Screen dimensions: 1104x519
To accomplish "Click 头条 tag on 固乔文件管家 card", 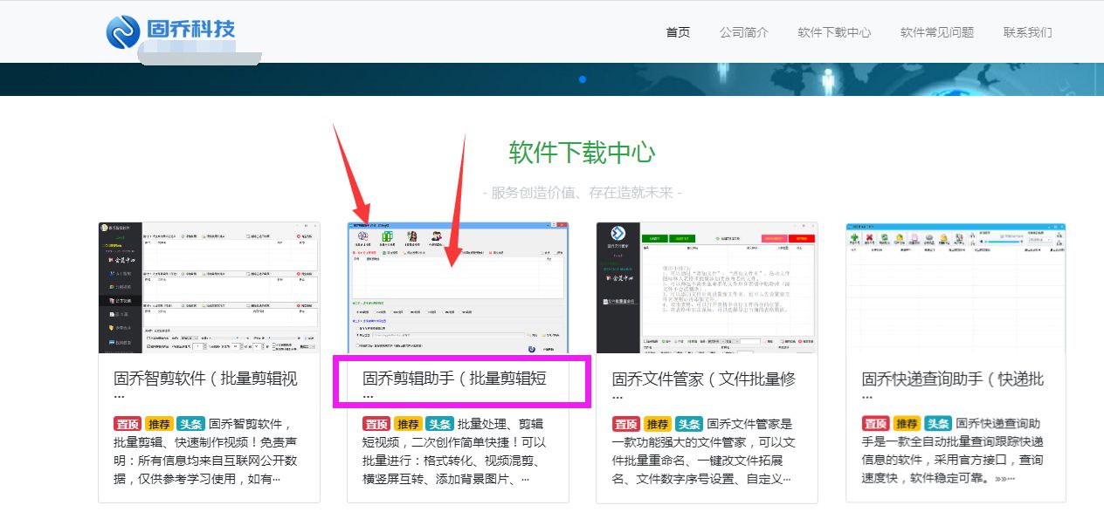I will pyautogui.click(x=689, y=424).
